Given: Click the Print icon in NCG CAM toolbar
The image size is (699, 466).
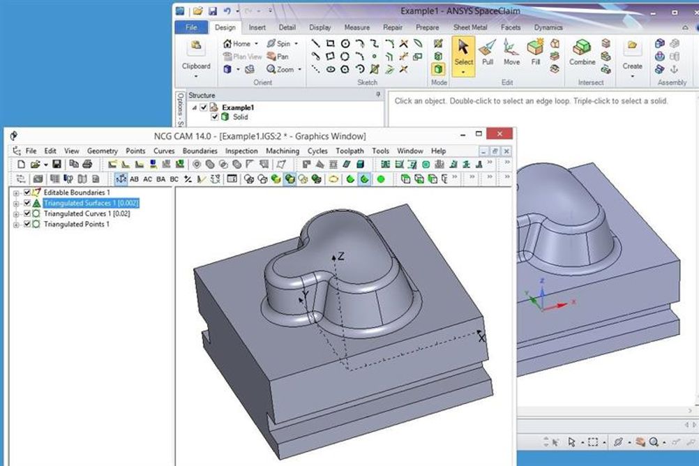Looking at the screenshot, I should click(87, 165).
